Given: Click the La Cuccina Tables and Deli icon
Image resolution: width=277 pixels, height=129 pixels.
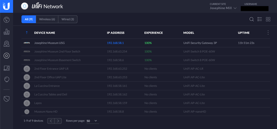Looking at the screenshot, I should coord(27,94).
